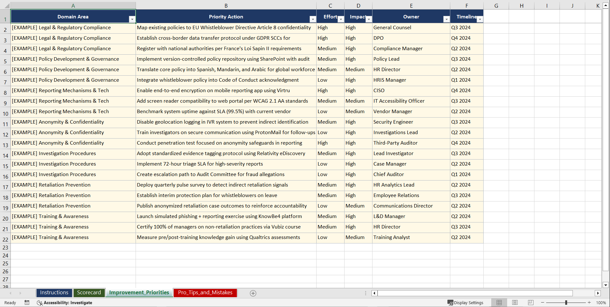Open the Scorecard sheet tab
The width and height of the screenshot is (610, 307).
[x=89, y=293]
